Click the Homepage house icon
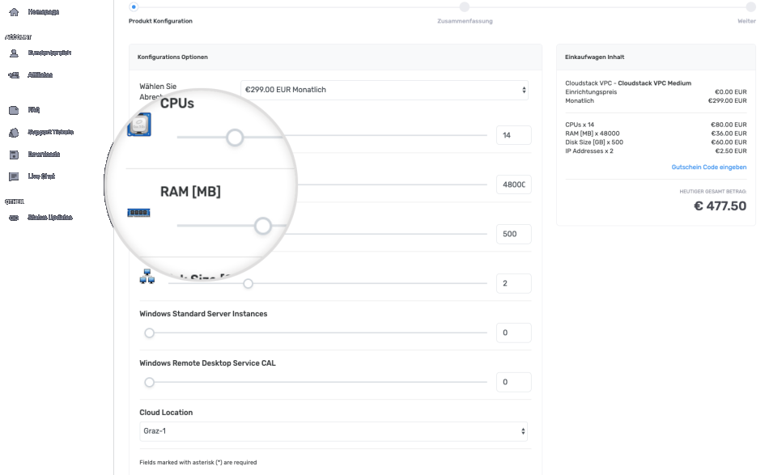The width and height of the screenshot is (769, 475). coord(14,12)
